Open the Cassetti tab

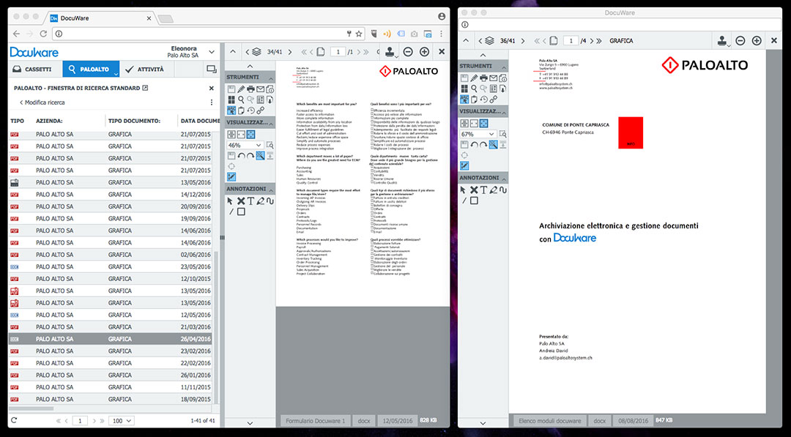point(35,69)
